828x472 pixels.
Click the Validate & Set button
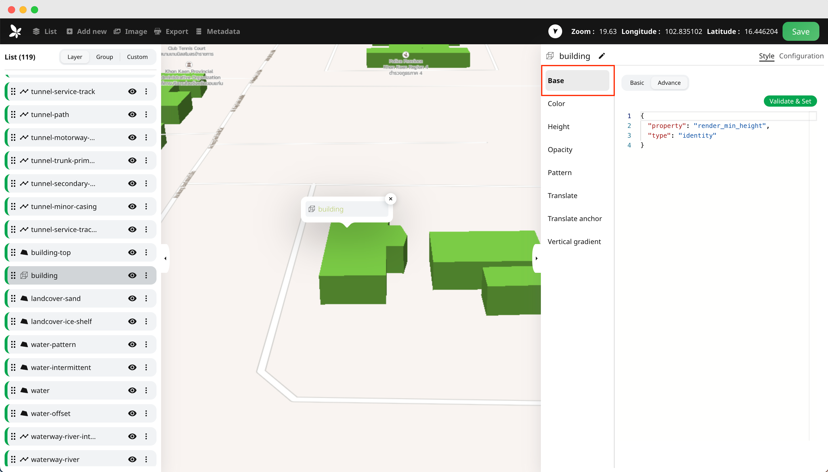coord(790,101)
